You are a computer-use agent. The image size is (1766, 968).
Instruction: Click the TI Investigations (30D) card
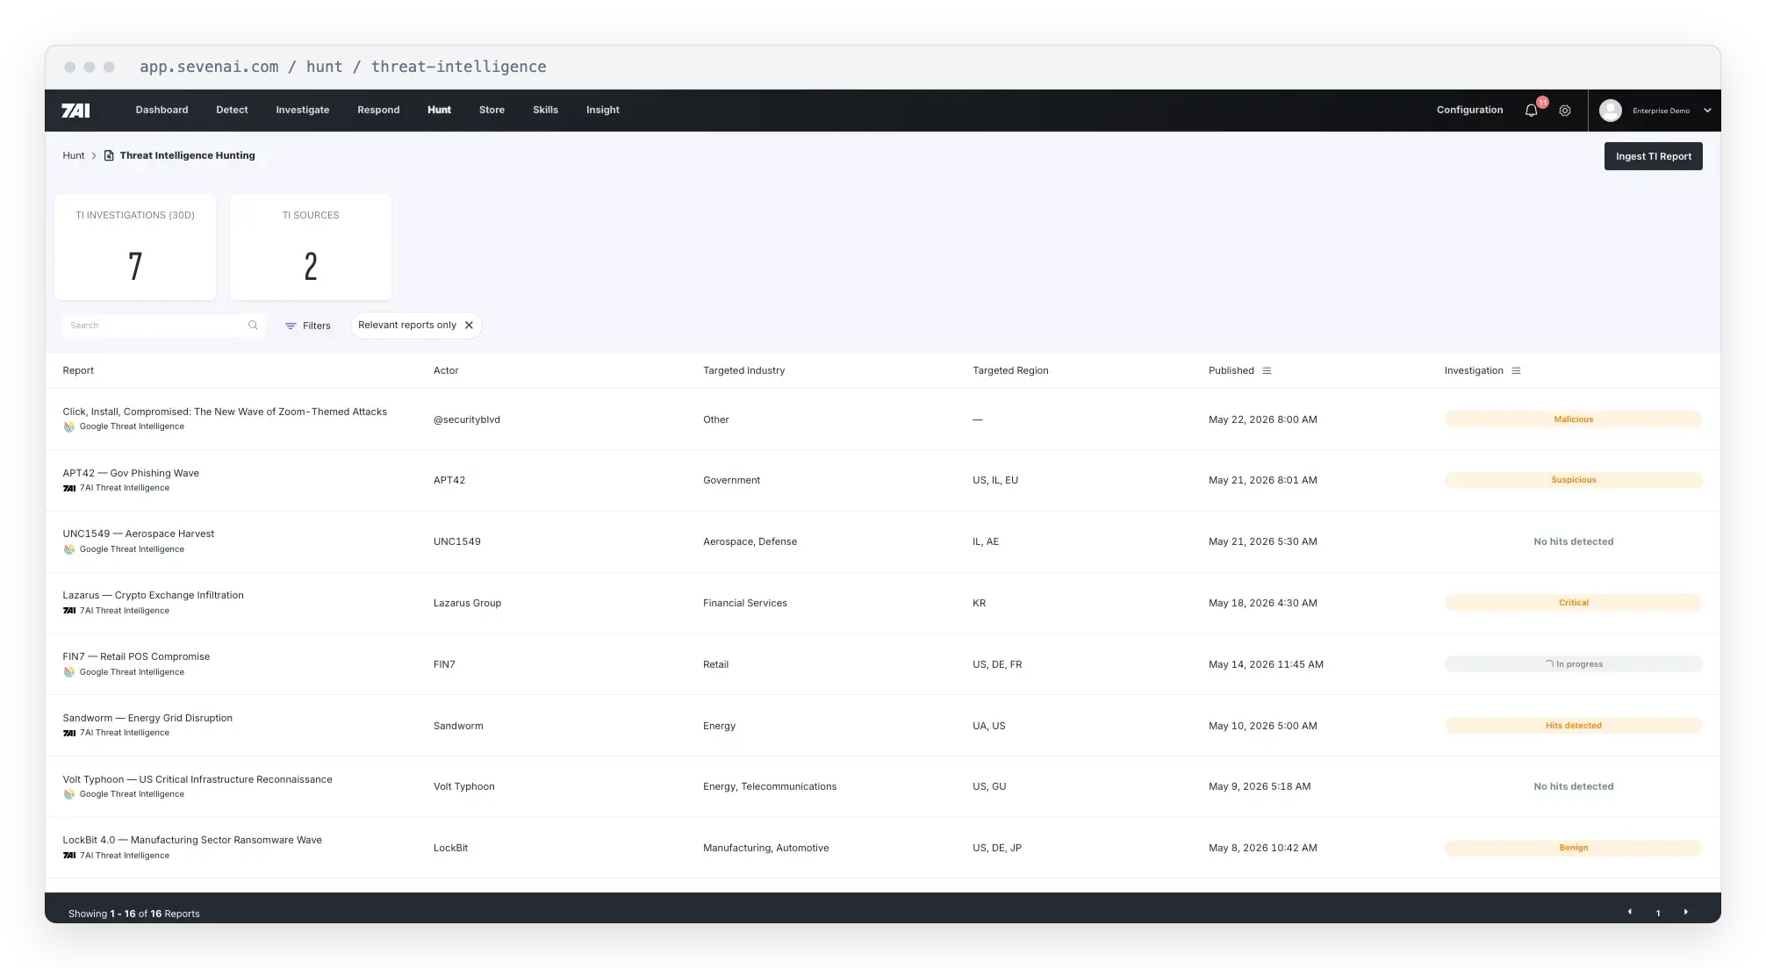click(135, 247)
